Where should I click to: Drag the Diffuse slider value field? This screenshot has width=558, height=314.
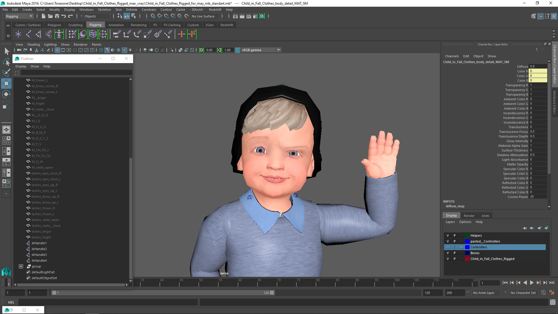[536, 66]
